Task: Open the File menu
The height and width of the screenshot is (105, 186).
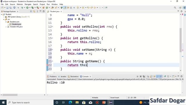Action: (2, 4)
